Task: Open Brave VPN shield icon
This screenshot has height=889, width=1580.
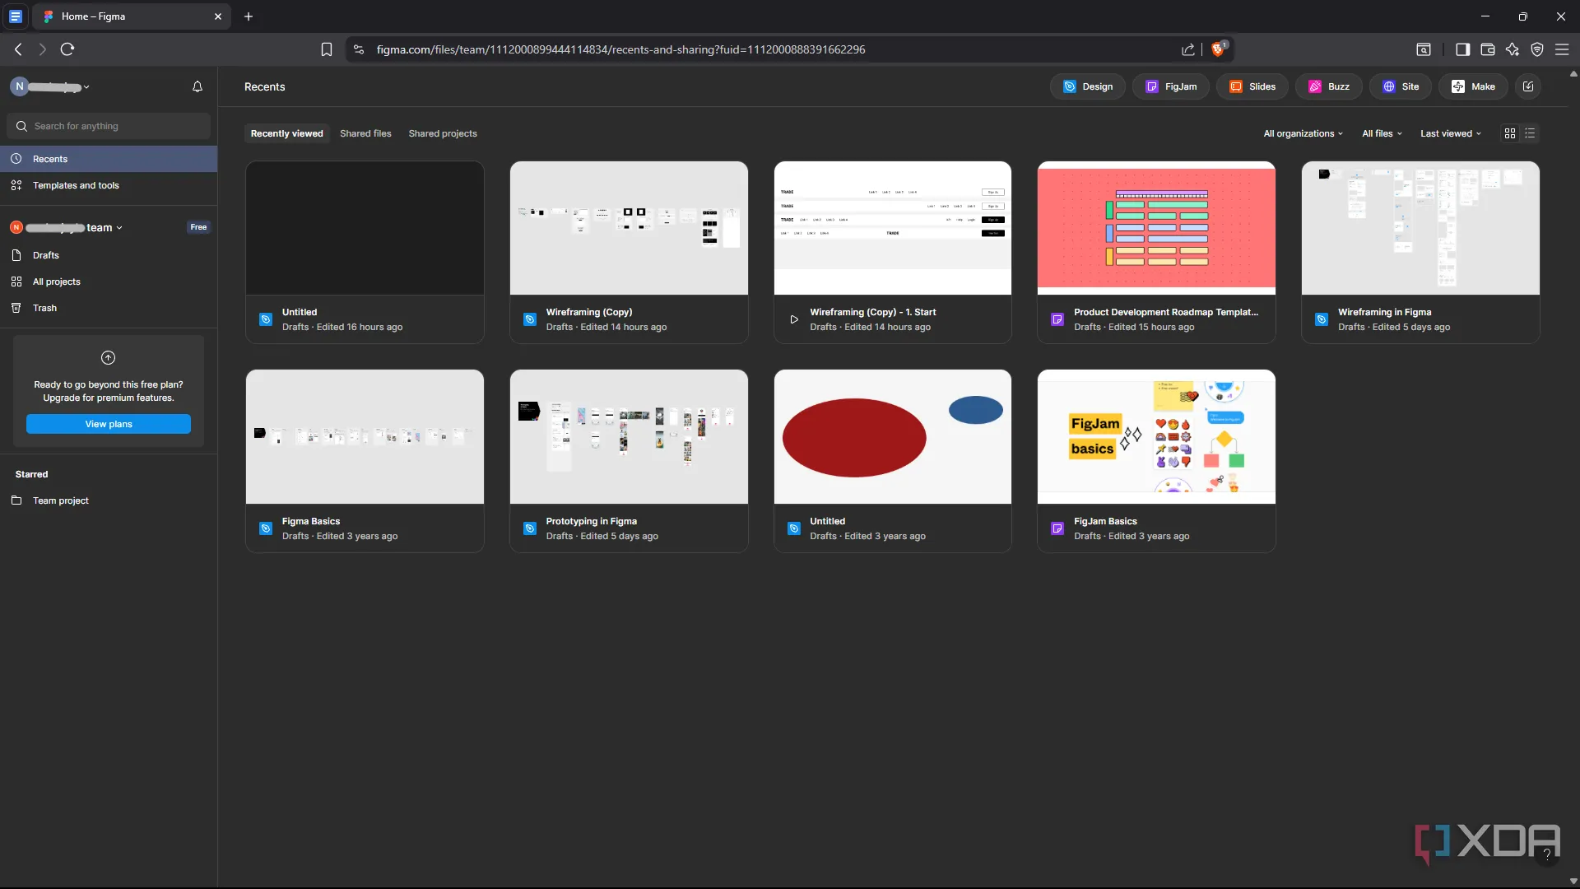Action: pyautogui.click(x=1537, y=49)
